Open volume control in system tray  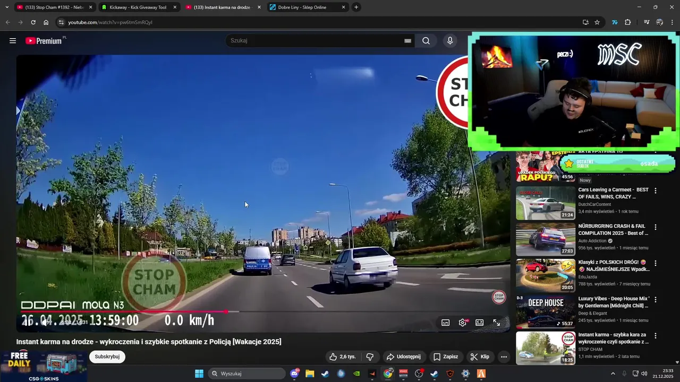click(x=644, y=374)
